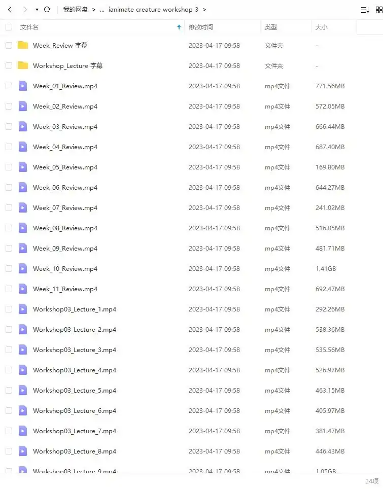
Task: Go to 我的网盘 in the breadcrumb
Action: [x=76, y=10]
